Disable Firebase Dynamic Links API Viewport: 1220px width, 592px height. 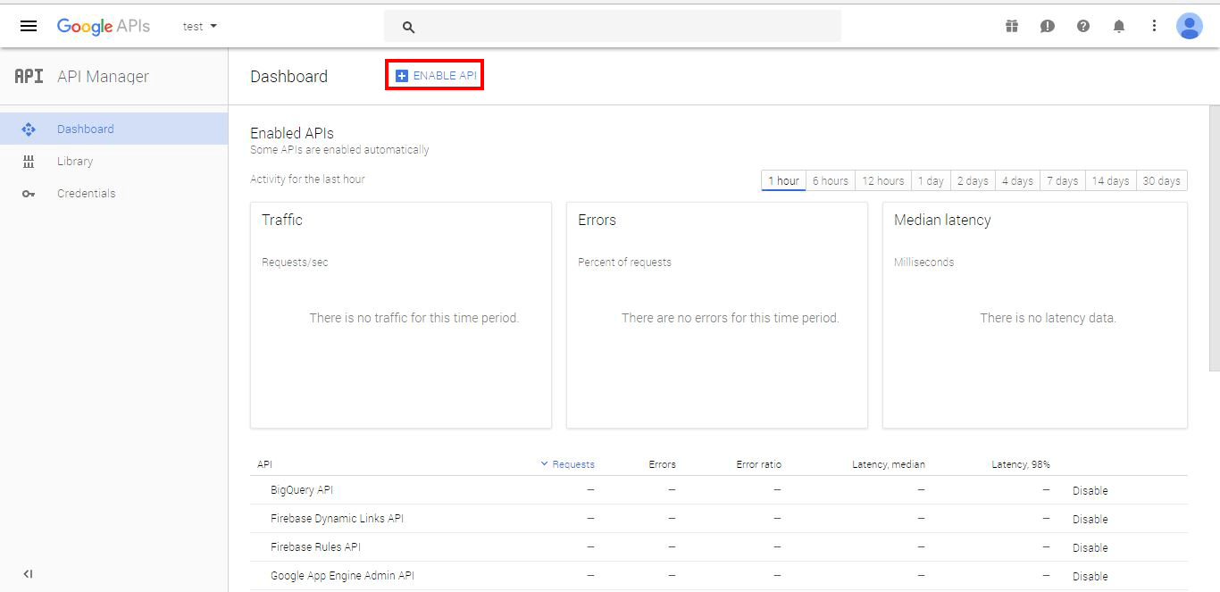(1090, 520)
